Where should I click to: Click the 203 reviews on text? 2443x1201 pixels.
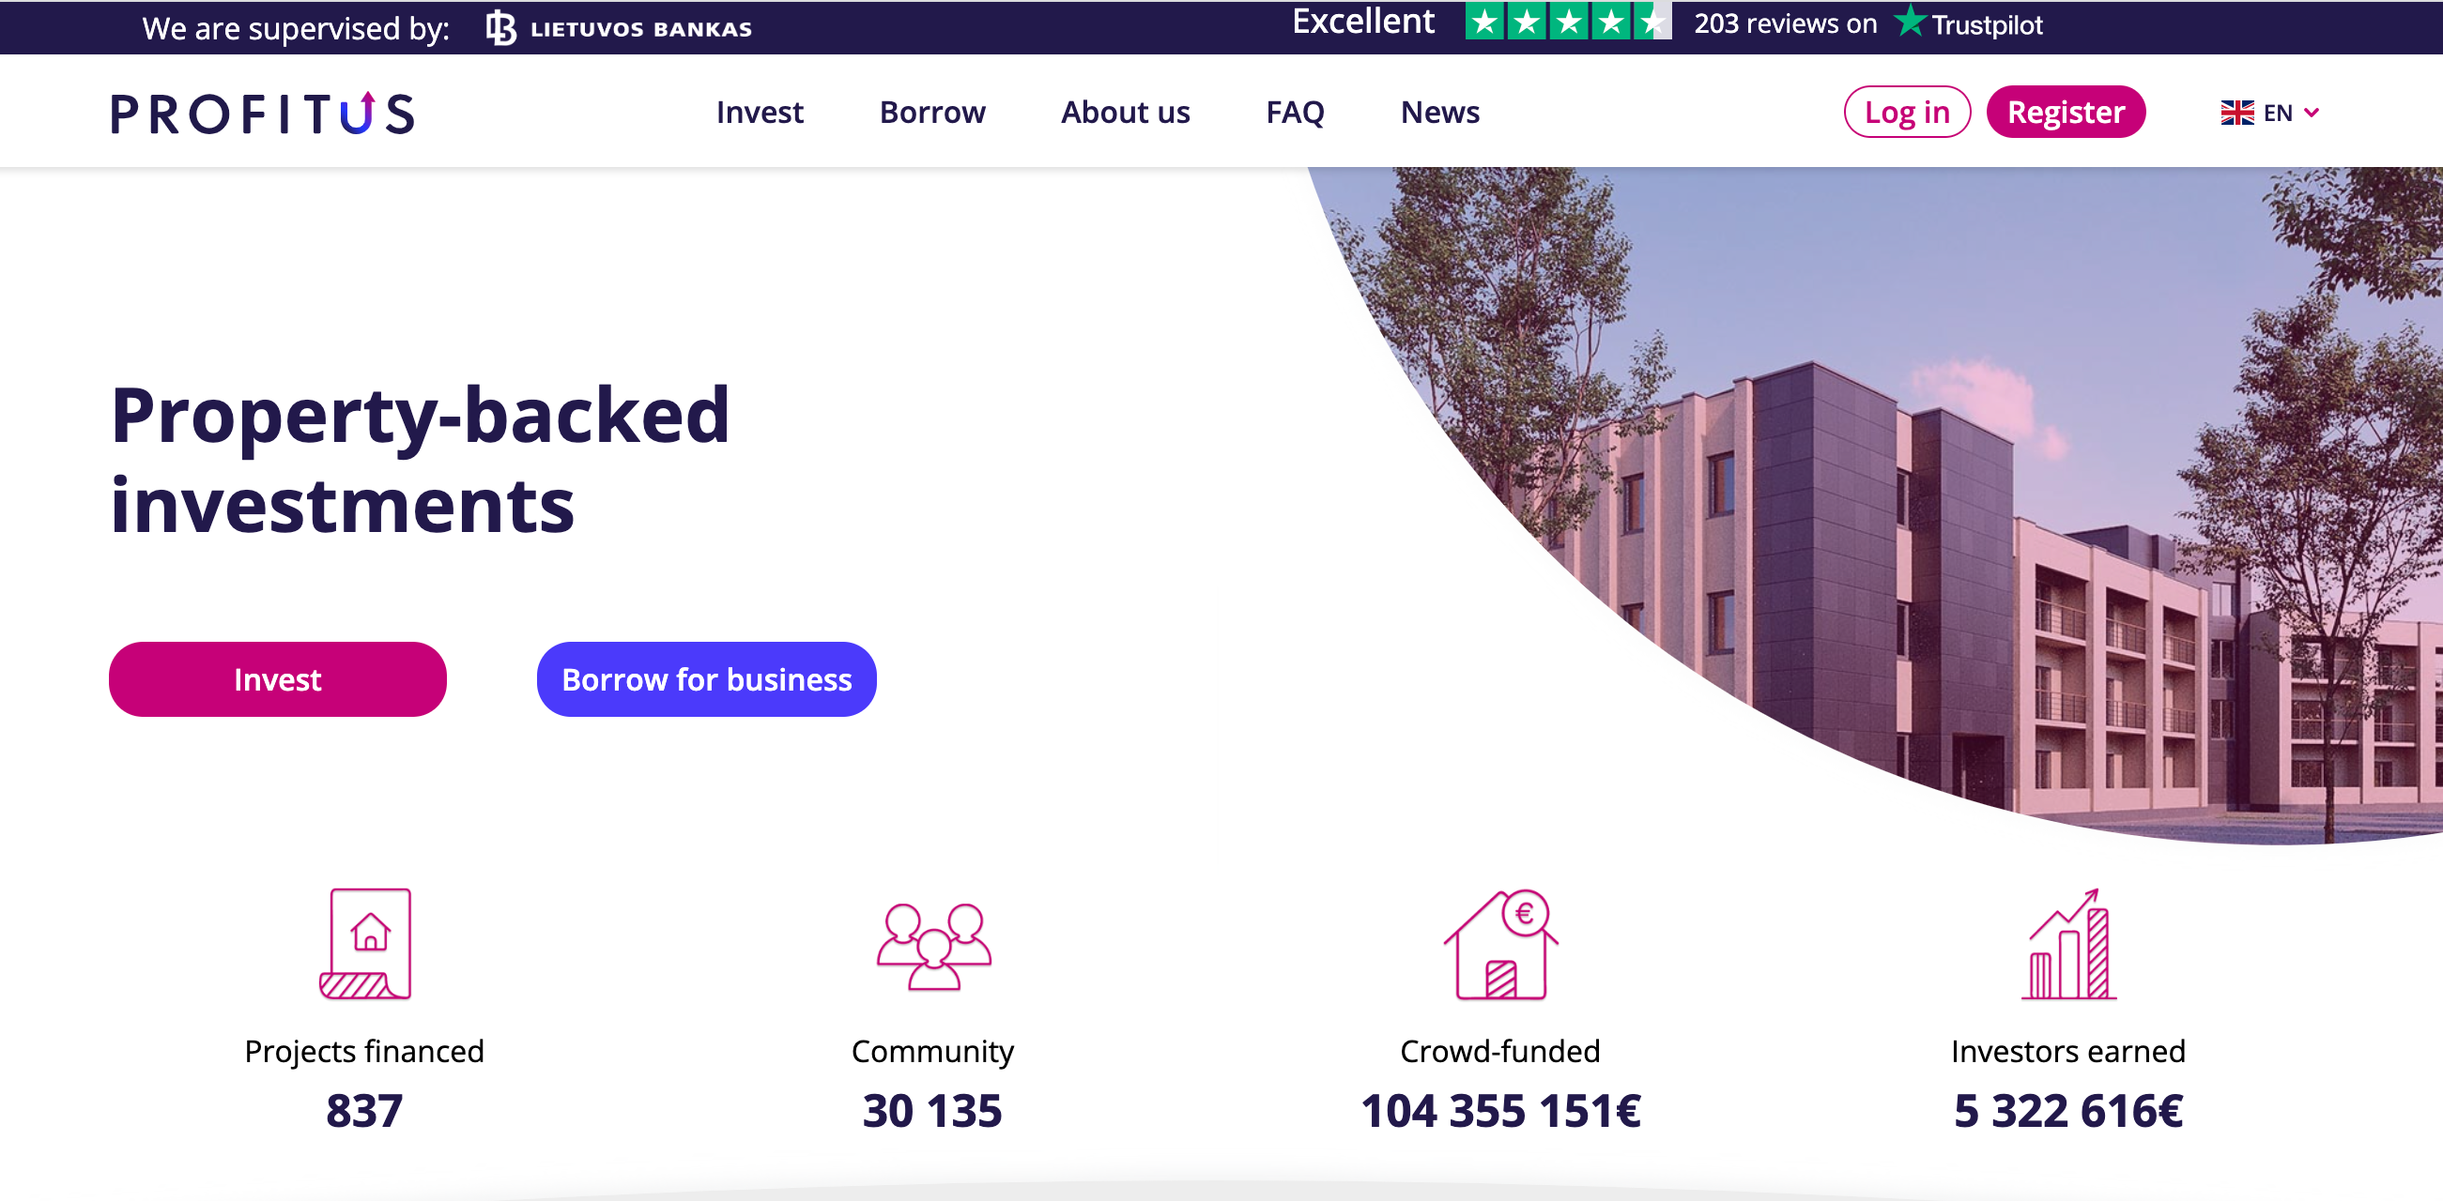click(x=1785, y=23)
